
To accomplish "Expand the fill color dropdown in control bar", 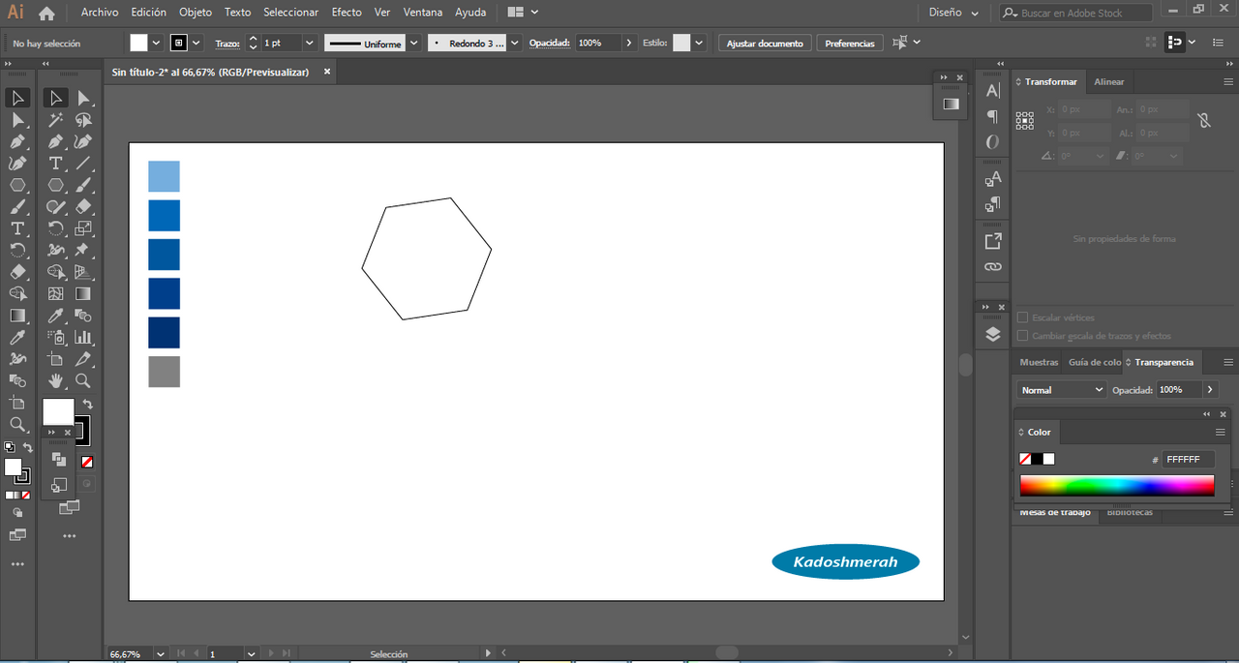I will point(156,43).
